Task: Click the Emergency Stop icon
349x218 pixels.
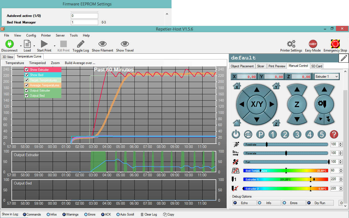Action: [x=335, y=44]
